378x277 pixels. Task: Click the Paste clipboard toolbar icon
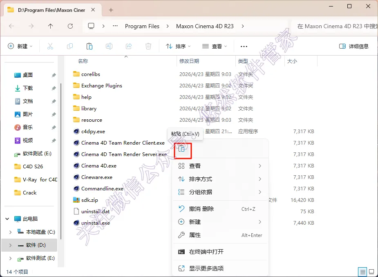(x=89, y=46)
